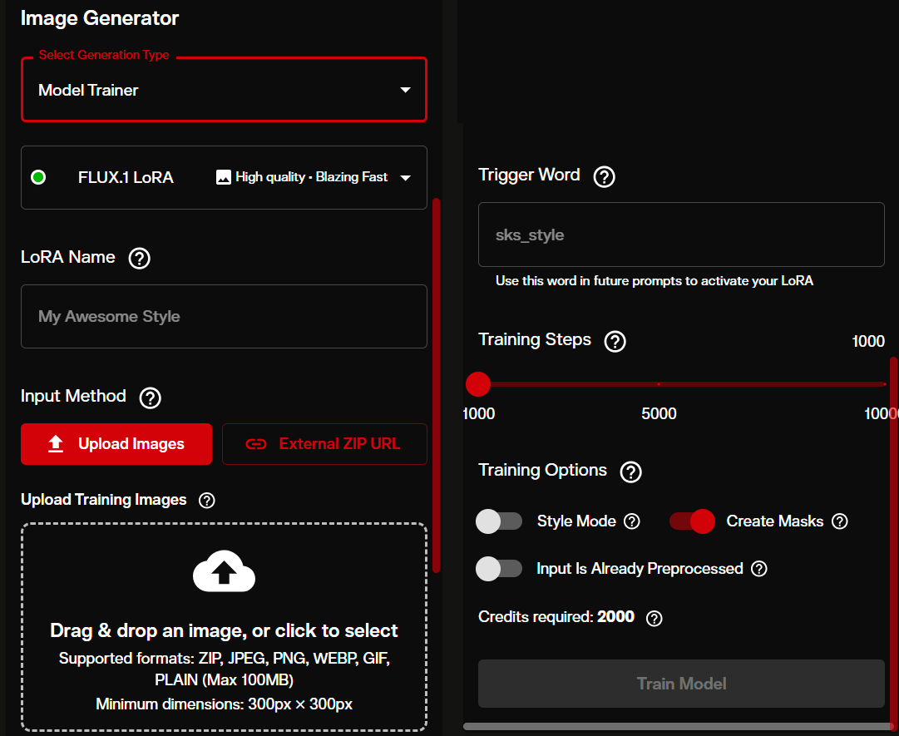Click the Credits required help icon
The image size is (899, 736).
pyautogui.click(x=654, y=618)
